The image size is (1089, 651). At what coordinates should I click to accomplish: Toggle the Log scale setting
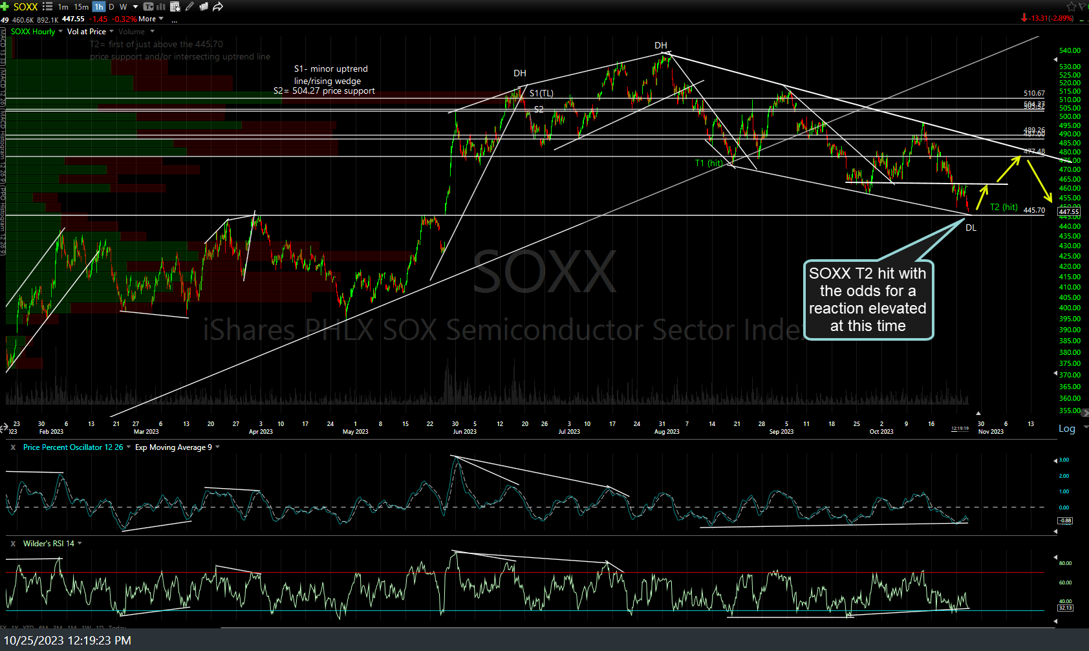click(x=1066, y=428)
